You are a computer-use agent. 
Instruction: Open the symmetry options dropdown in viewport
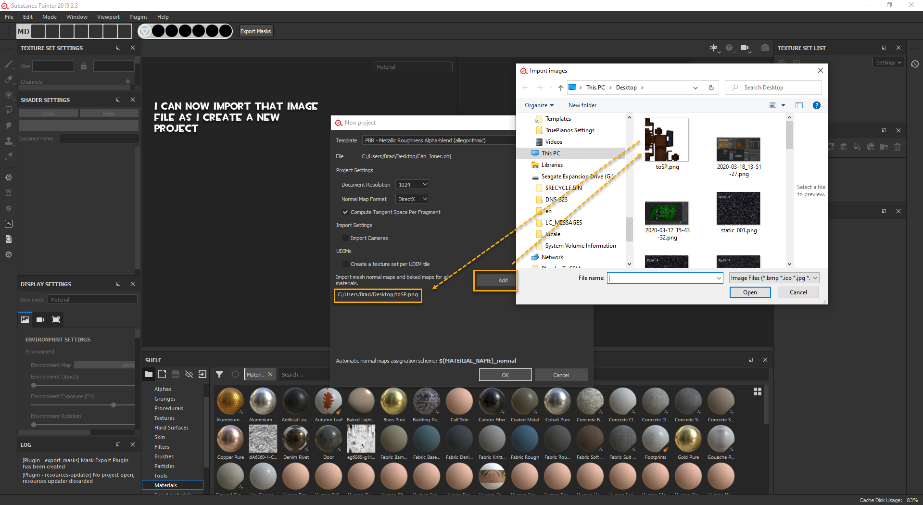pyautogui.click(x=714, y=48)
